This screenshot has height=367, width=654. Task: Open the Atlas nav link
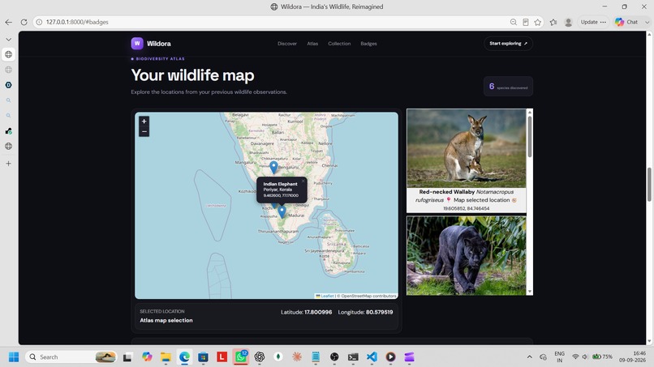[x=312, y=43]
